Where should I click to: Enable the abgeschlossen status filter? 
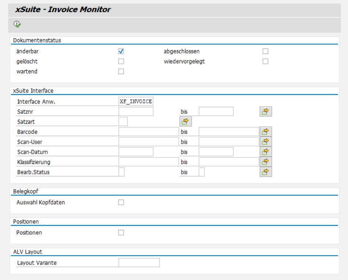(265, 51)
